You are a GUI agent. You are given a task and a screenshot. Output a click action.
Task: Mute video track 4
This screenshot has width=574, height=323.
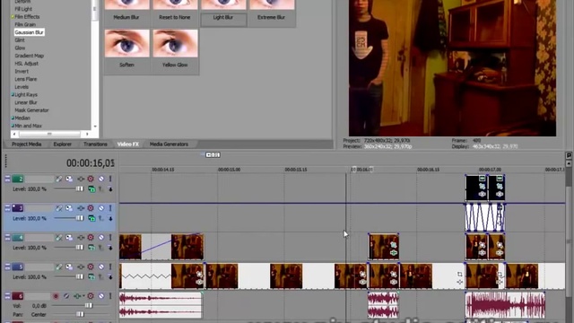click(x=101, y=238)
